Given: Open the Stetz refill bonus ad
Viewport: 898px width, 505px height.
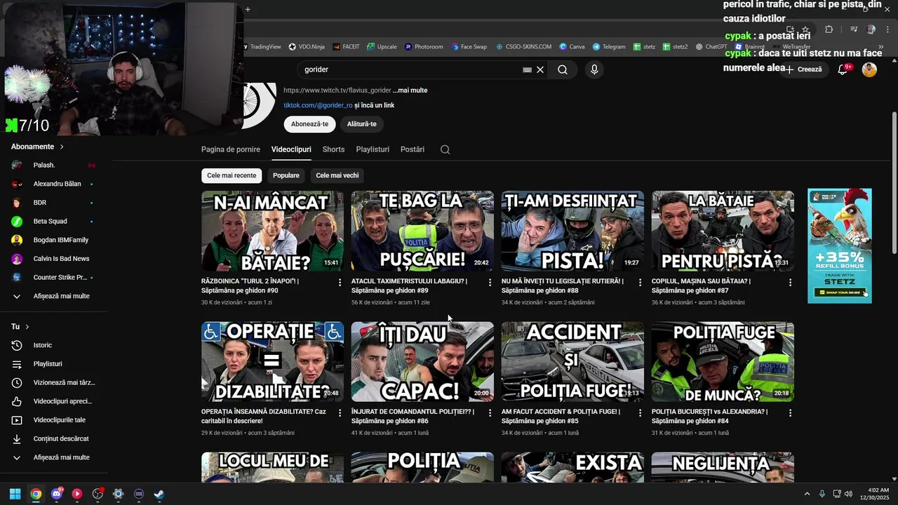Looking at the screenshot, I should click(x=839, y=245).
